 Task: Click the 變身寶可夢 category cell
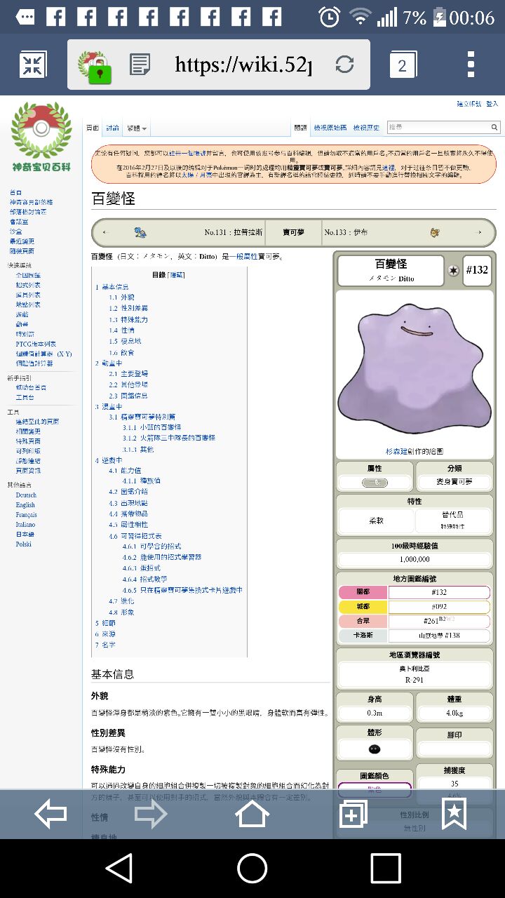[x=454, y=482]
